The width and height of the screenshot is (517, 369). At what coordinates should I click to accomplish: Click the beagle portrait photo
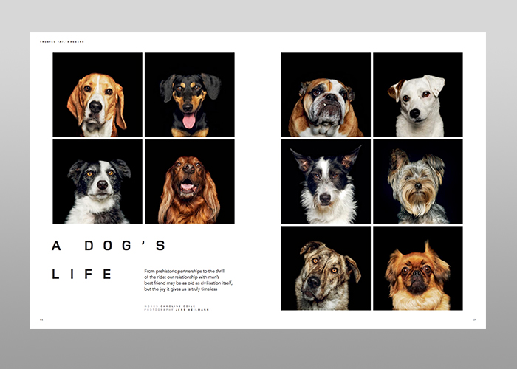coord(97,95)
